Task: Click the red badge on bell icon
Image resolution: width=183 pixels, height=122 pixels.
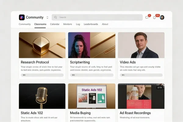Action: coord(158,16)
